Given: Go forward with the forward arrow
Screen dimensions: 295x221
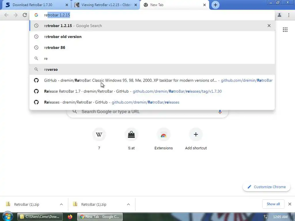Looking at the screenshot, I should (x=16, y=15).
